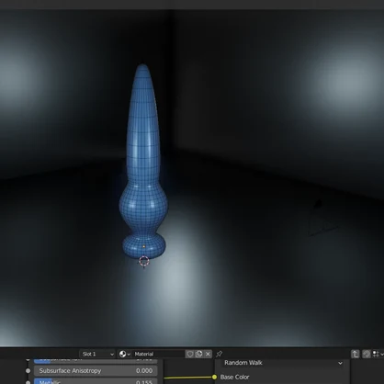Image resolution: width=384 pixels, height=384 pixels.
Task: Click the object origin point on the mesh
Action: click(144, 246)
